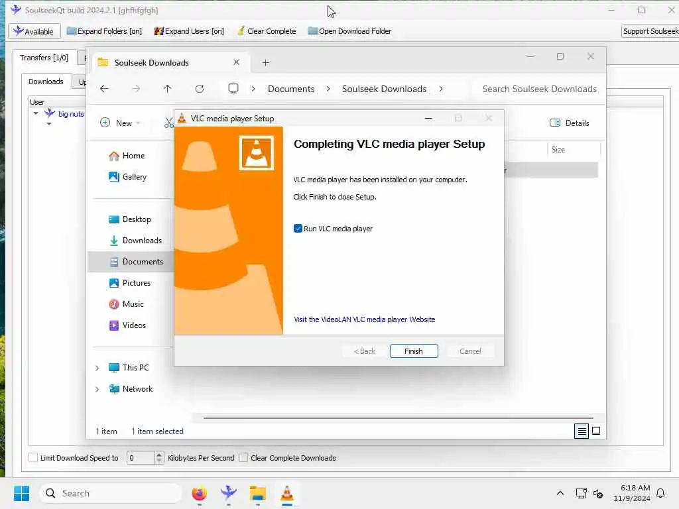Expand chevron before Documents in address bar
679x509 pixels.
pos(253,89)
